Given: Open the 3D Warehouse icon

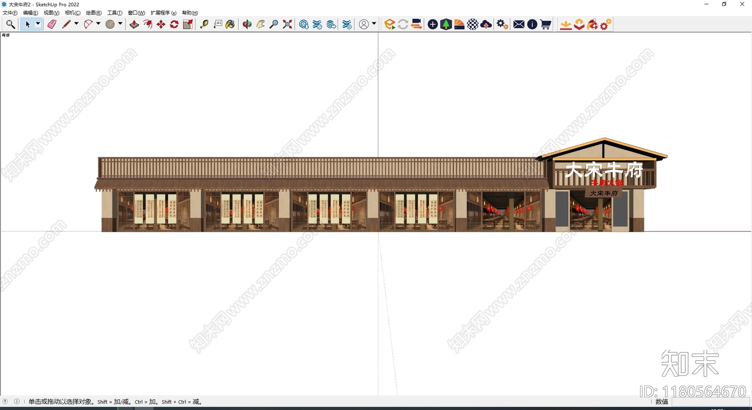Looking at the screenshot, I should click(x=304, y=24).
